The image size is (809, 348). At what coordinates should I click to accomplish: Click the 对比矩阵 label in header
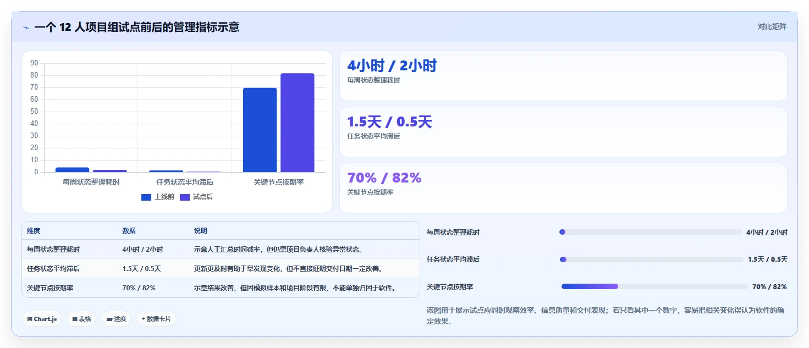click(772, 27)
